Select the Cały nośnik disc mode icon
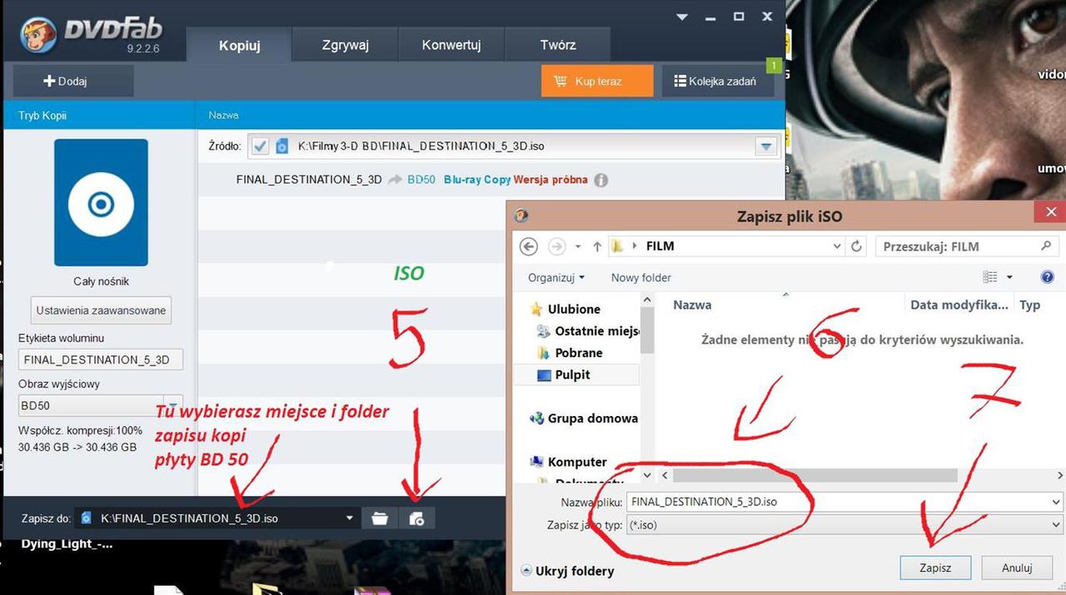The image size is (1066, 595). [101, 202]
